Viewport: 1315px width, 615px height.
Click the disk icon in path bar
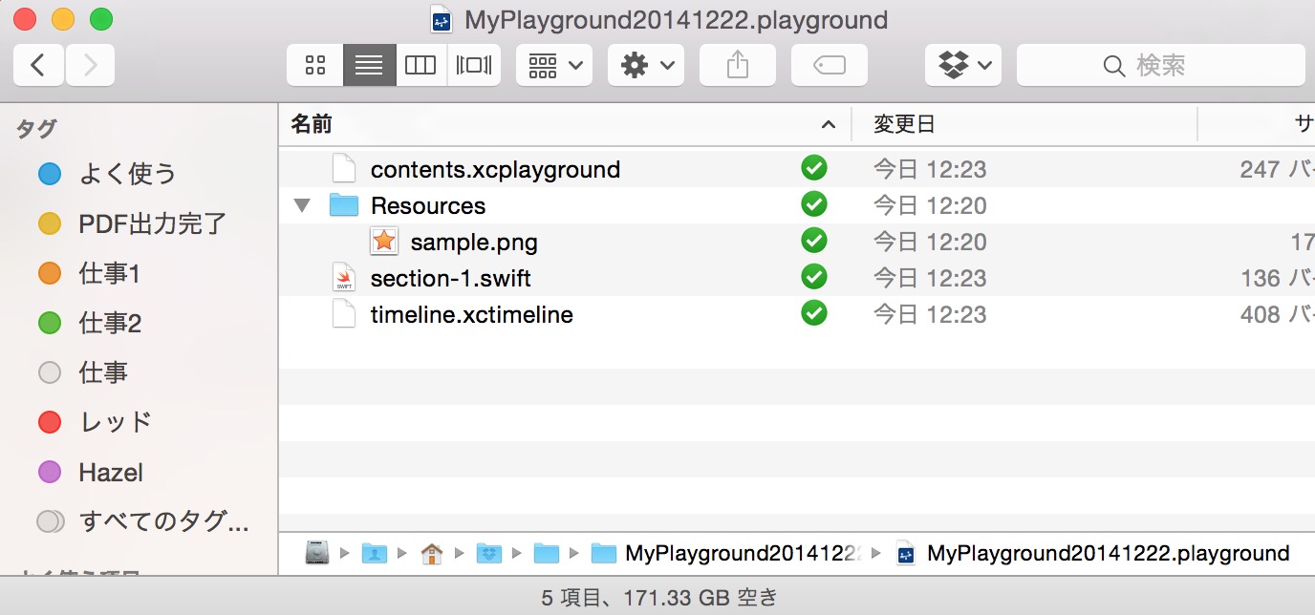coord(317,553)
